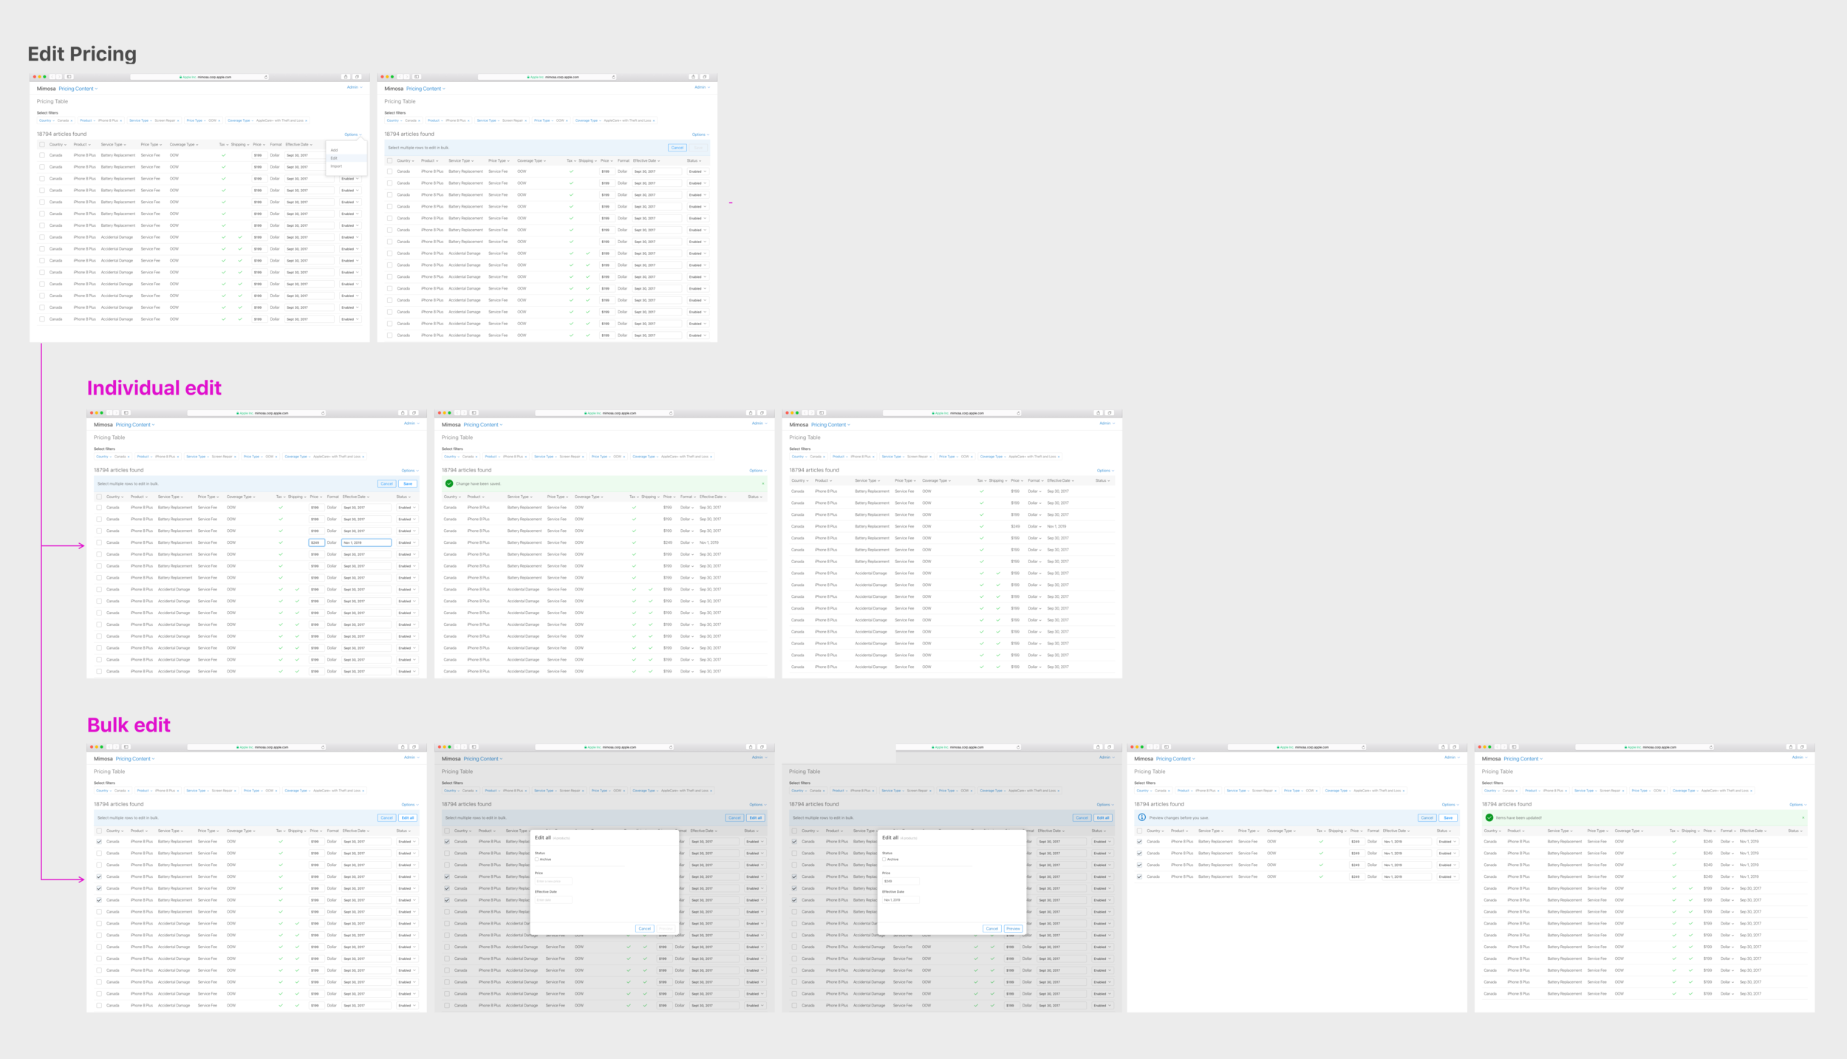Close the 'Items have been updated!' banner

point(1803,817)
